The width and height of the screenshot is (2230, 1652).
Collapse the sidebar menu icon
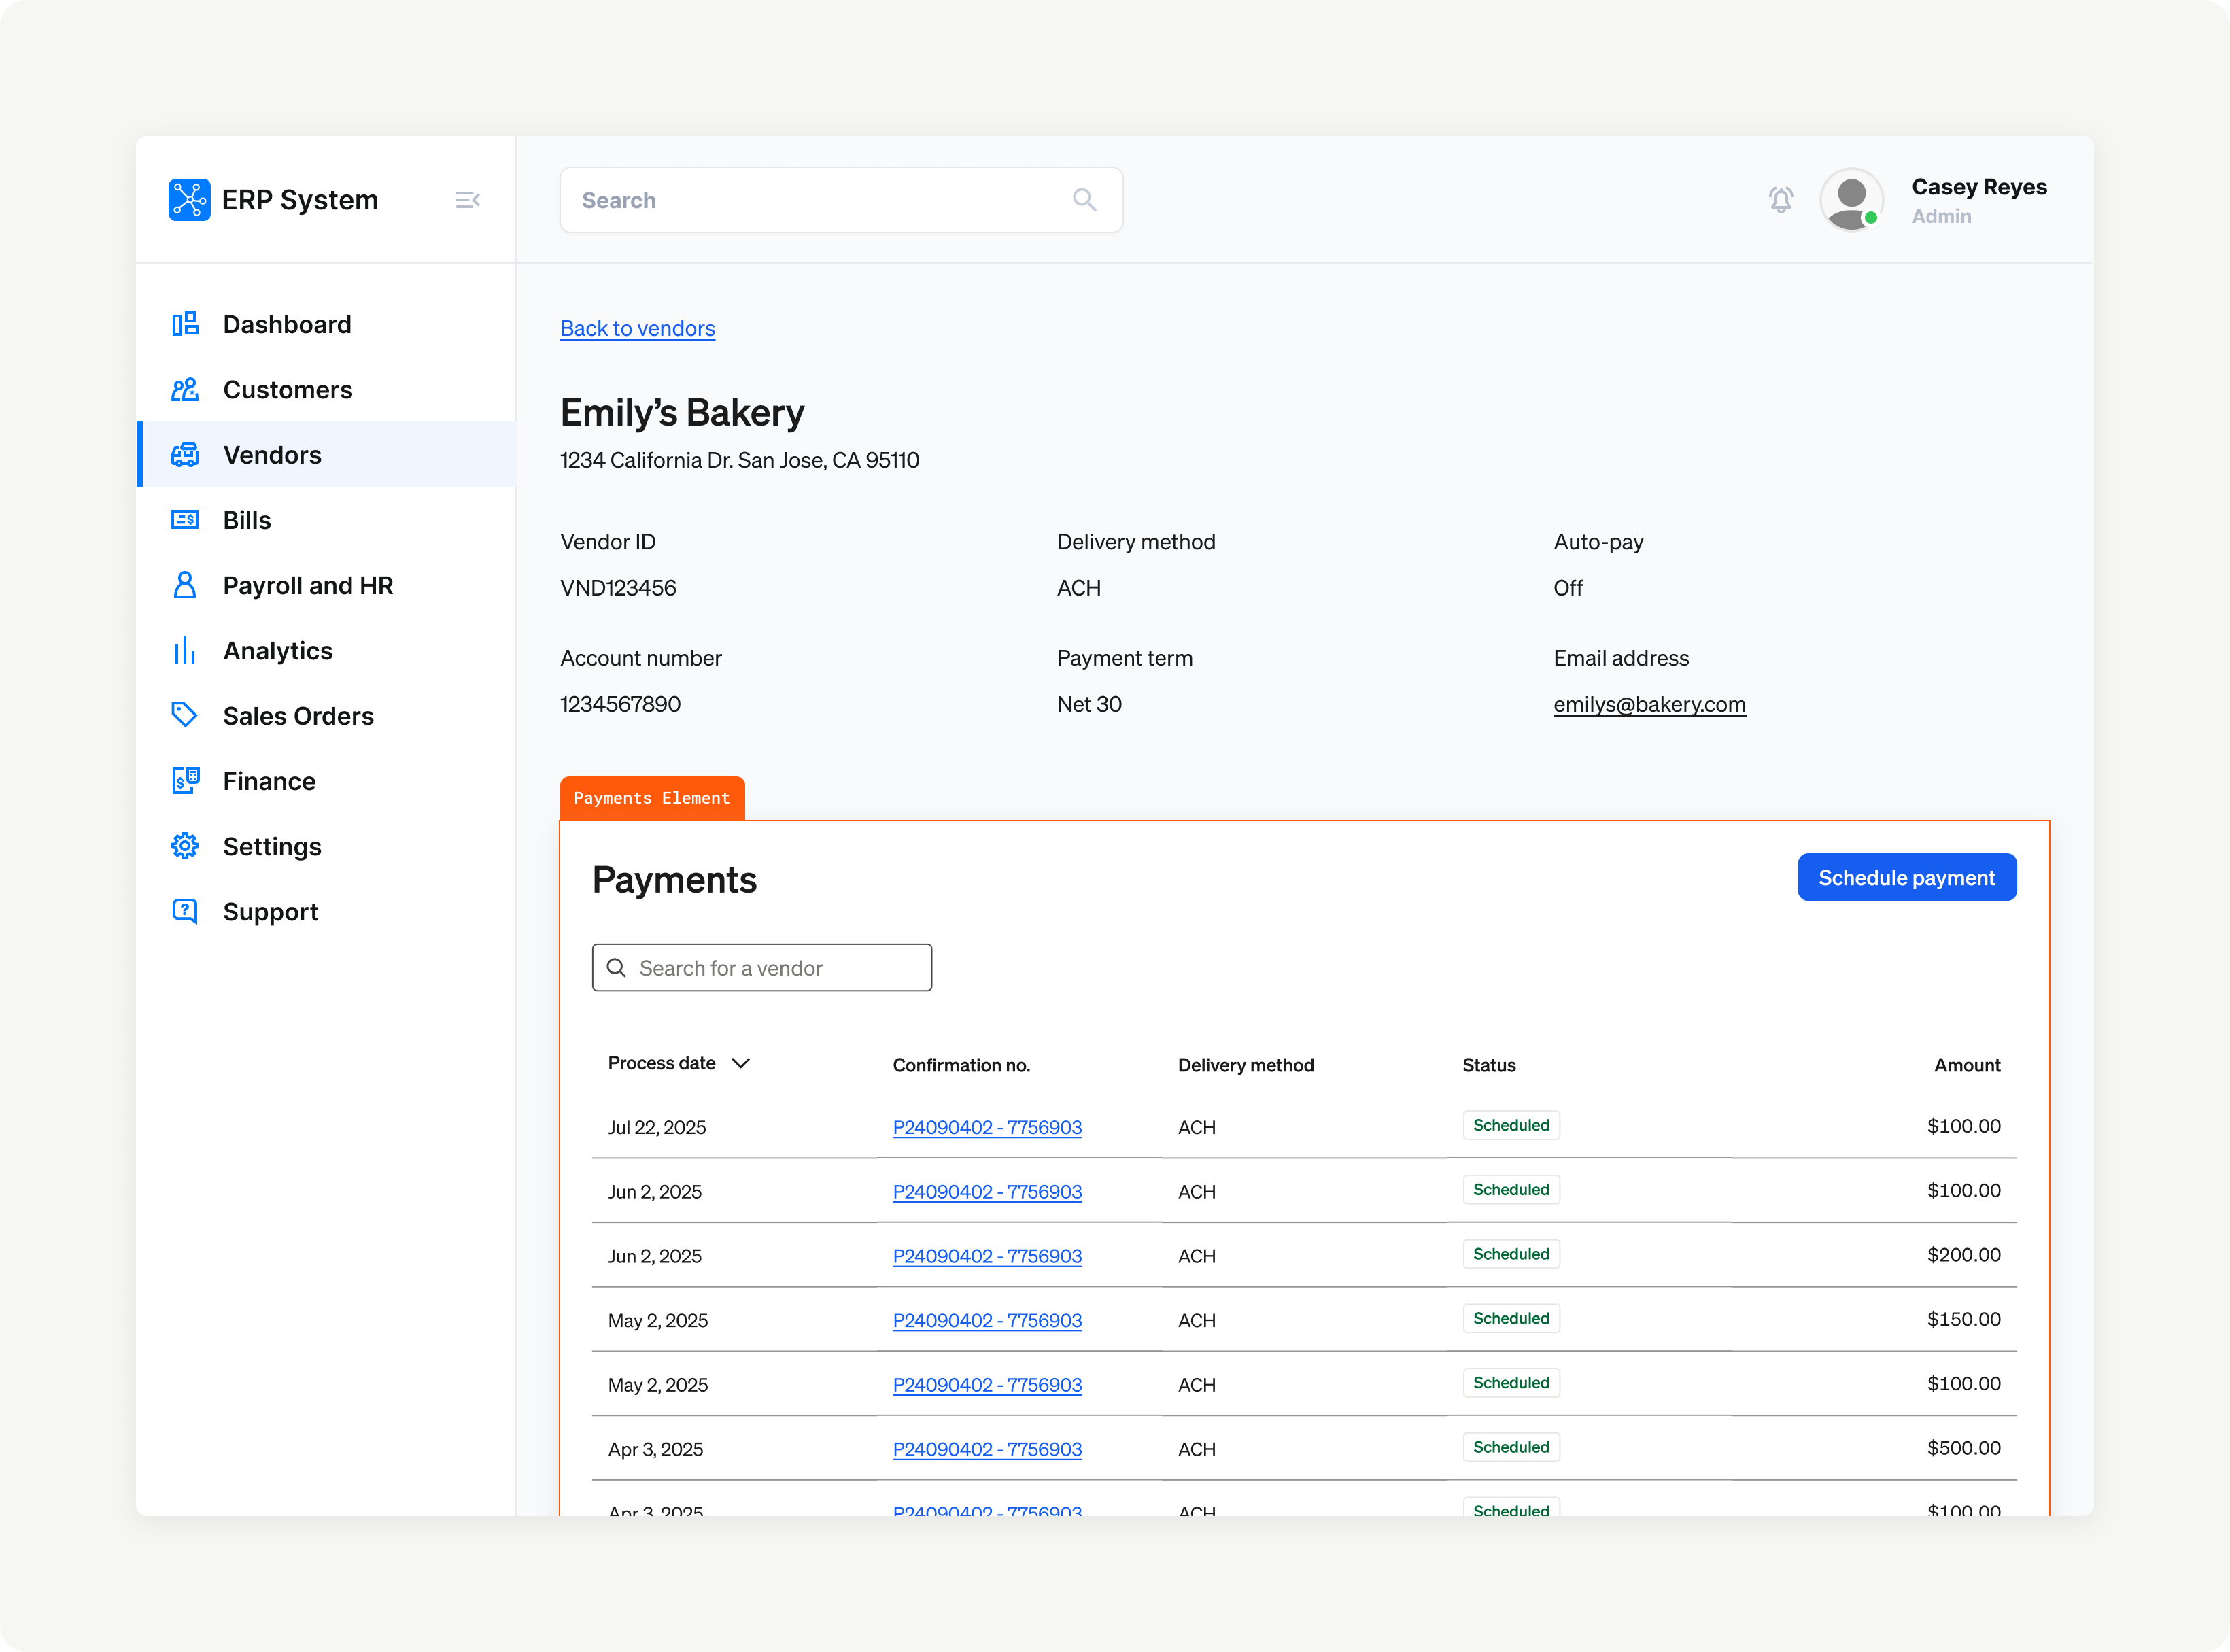coord(467,200)
